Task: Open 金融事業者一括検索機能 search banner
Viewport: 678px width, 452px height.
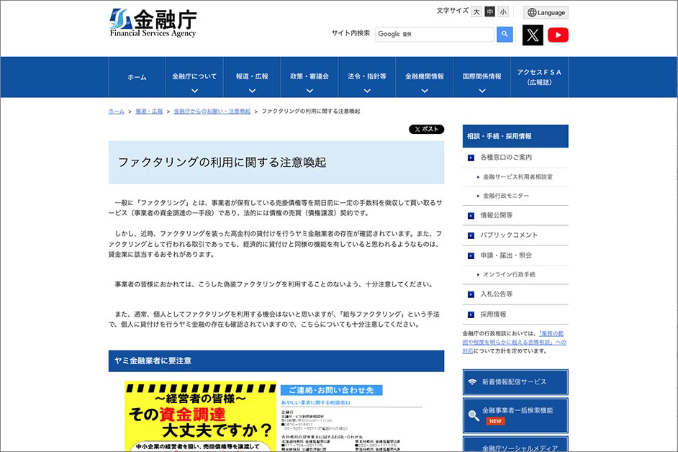Action: [x=515, y=415]
